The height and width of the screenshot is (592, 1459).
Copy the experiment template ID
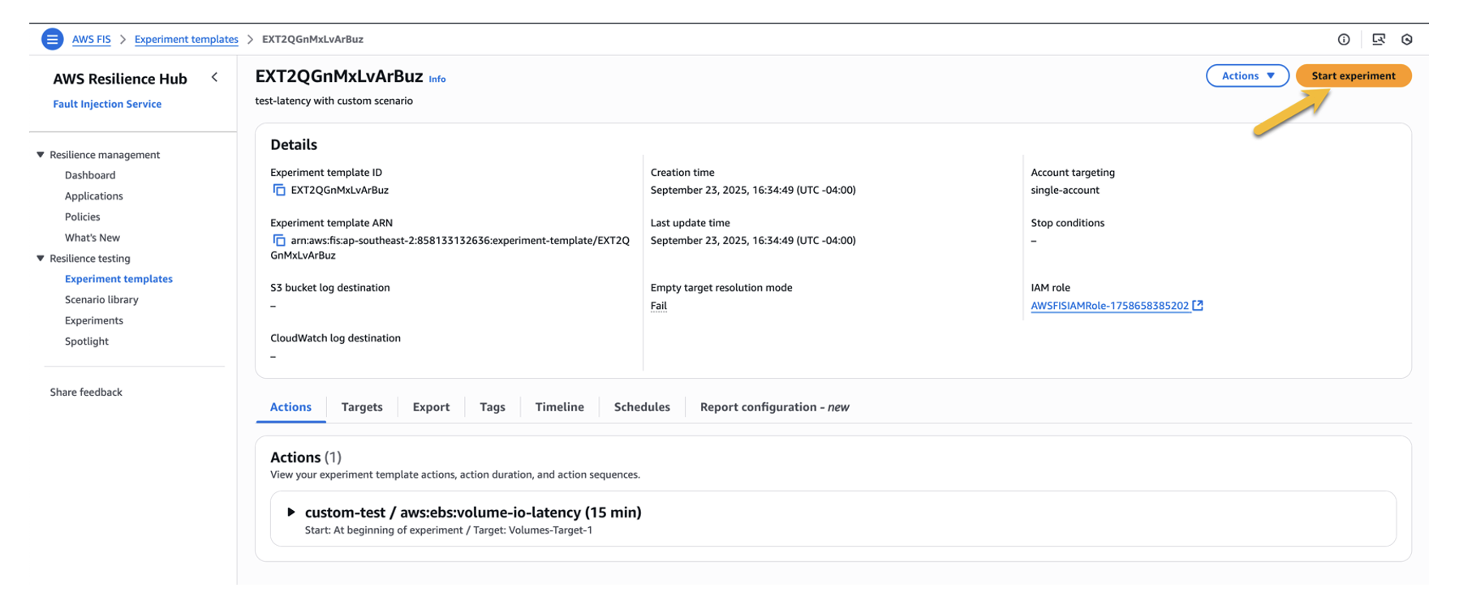click(279, 191)
